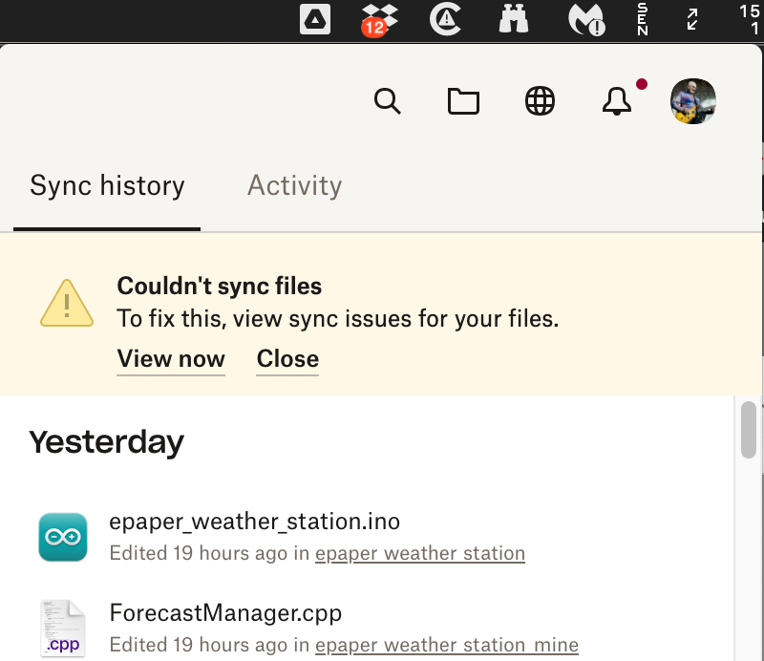Click the scrollbar on the right edge

pyautogui.click(x=749, y=430)
